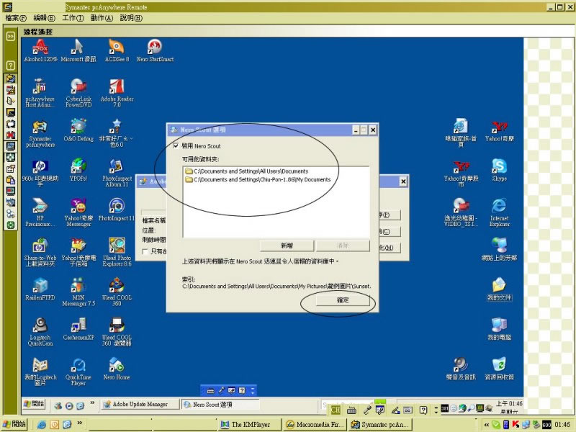Select the Alcohol 120% desktop icon

[40, 50]
